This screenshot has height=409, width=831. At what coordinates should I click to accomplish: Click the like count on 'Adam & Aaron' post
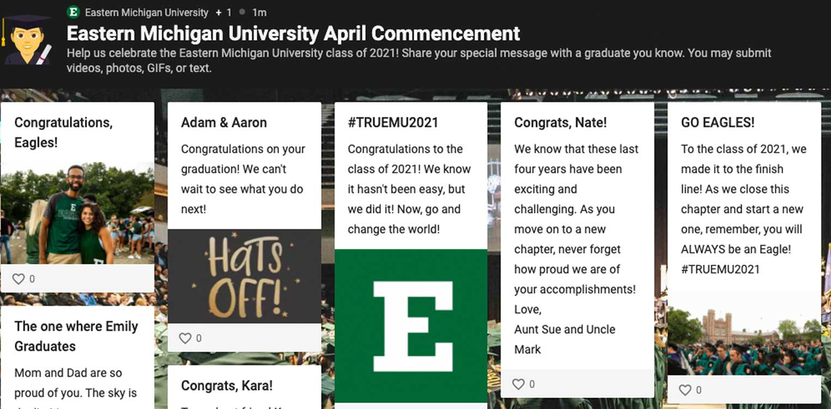[199, 338]
